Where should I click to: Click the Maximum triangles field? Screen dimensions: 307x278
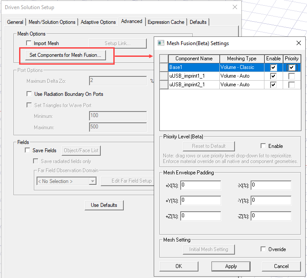pos(118,127)
